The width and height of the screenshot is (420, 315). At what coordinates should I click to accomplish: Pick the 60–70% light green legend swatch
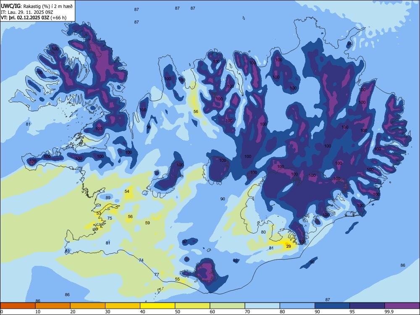point(227,306)
